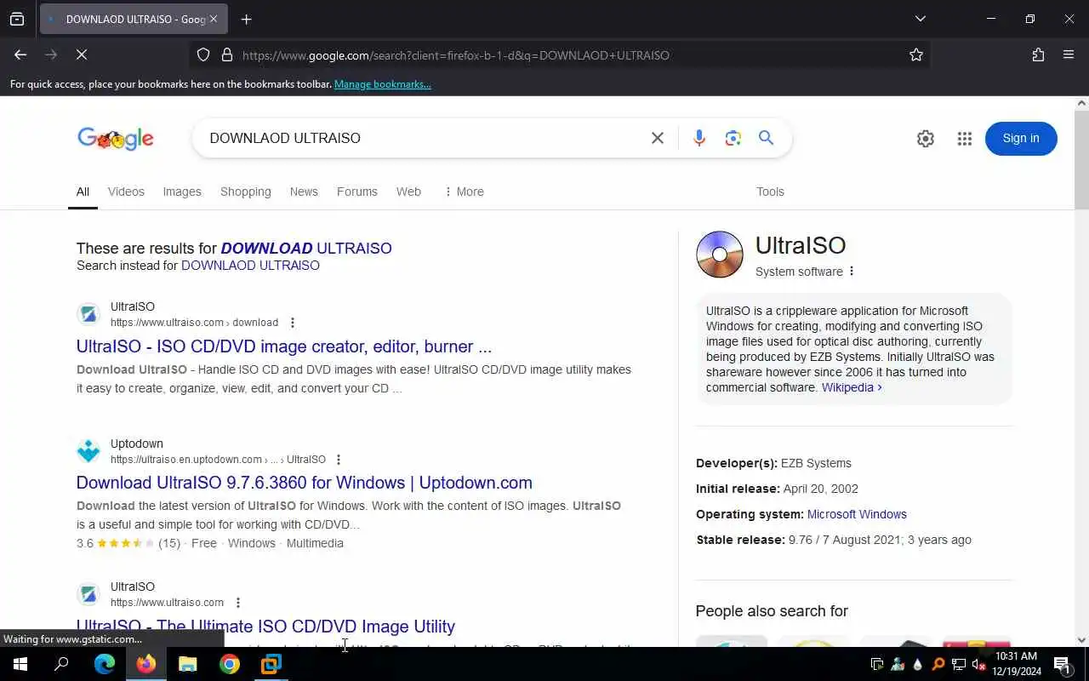Image resolution: width=1089 pixels, height=681 pixels.
Task: Sign in to Google account
Action: point(1021,139)
